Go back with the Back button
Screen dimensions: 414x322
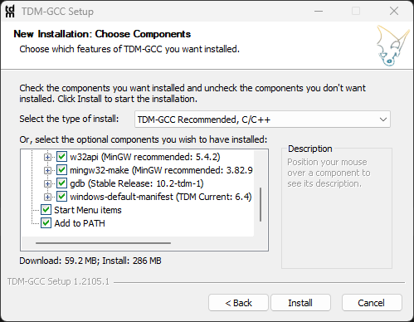[238, 303]
